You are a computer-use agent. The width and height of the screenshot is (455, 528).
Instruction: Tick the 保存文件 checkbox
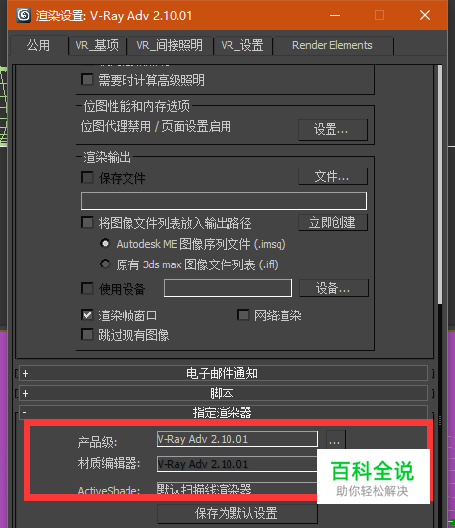(x=87, y=178)
